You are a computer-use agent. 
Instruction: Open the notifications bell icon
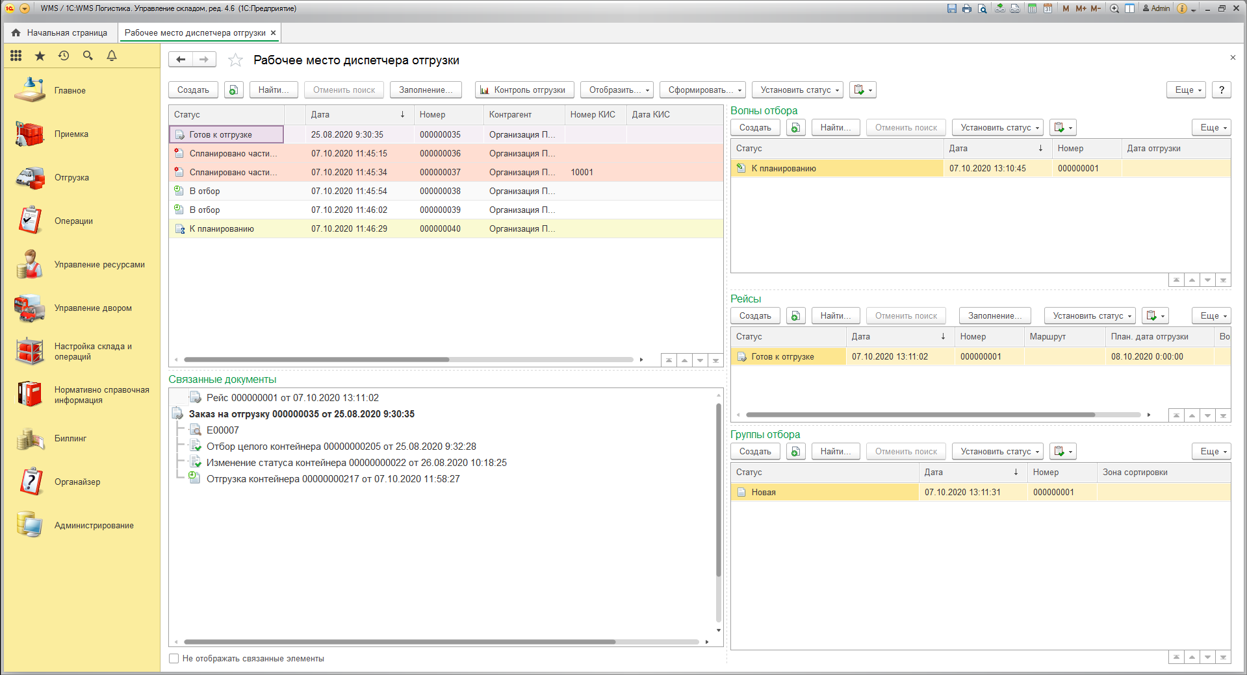click(x=112, y=56)
